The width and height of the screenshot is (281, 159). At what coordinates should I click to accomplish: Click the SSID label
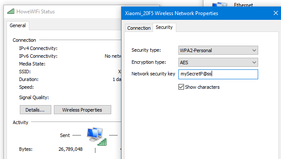[25, 72]
